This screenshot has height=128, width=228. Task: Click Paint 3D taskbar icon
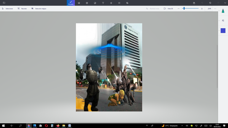point(29,126)
